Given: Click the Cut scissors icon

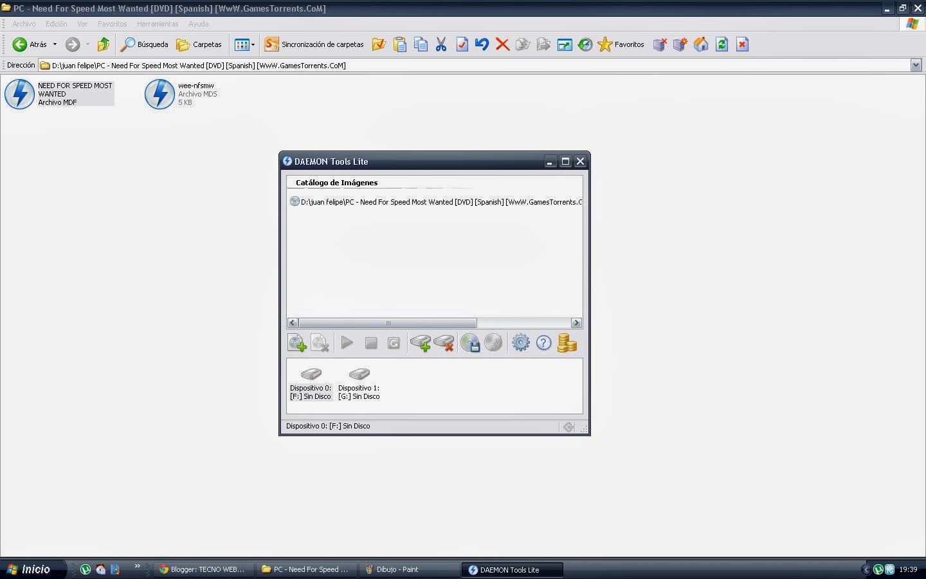Looking at the screenshot, I should click(x=441, y=44).
